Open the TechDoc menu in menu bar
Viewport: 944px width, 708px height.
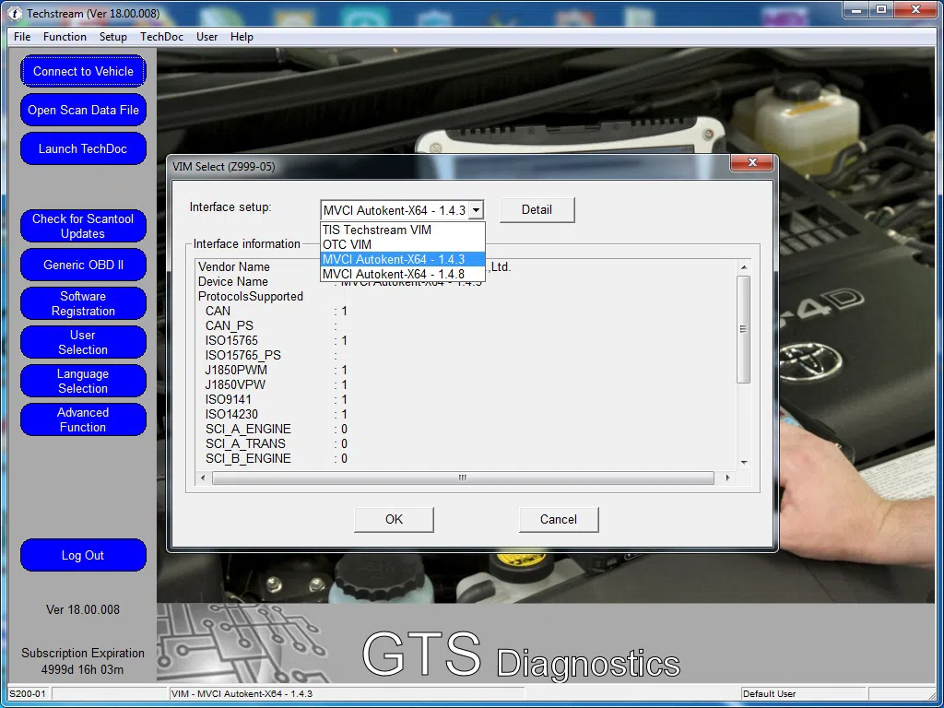coord(161,37)
